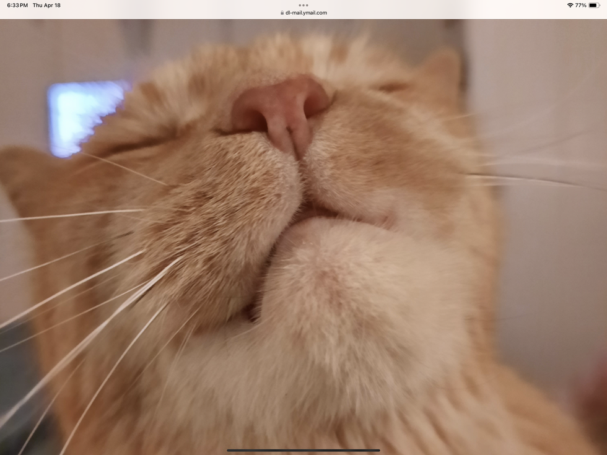This screenshot has width=607, height=455.
Task: Tap the cat photo
Action: coord(303,237)
